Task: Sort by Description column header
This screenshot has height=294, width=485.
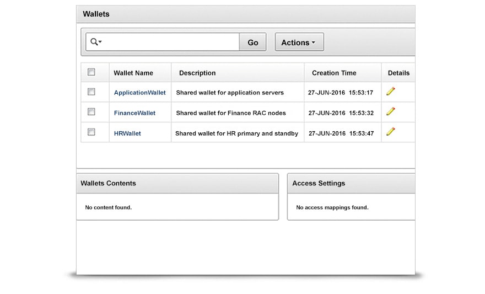Action: 197,73
